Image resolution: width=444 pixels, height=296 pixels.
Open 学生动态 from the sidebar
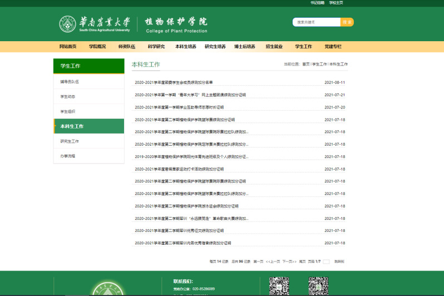coord(68,97)
